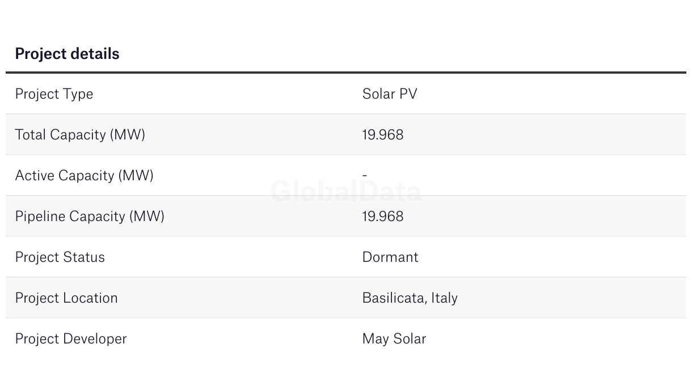Click the Total Capacity value 19.968
The image size is (692, 382).
pos(383,135)
